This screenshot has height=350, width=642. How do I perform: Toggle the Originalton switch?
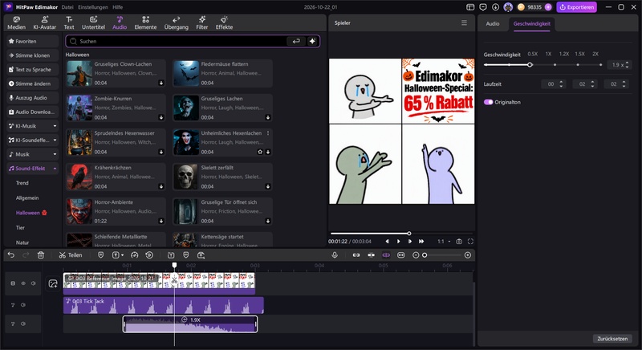coord(489,102)
